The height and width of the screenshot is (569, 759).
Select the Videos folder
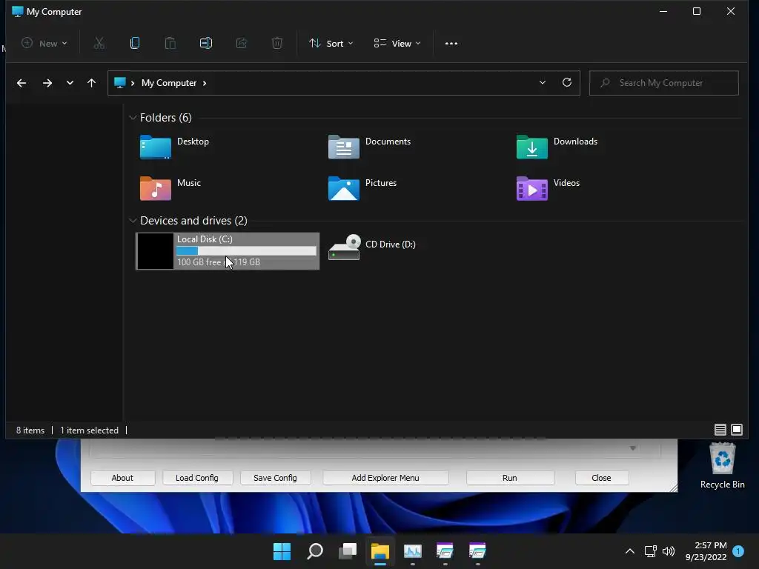click(548, 188)
